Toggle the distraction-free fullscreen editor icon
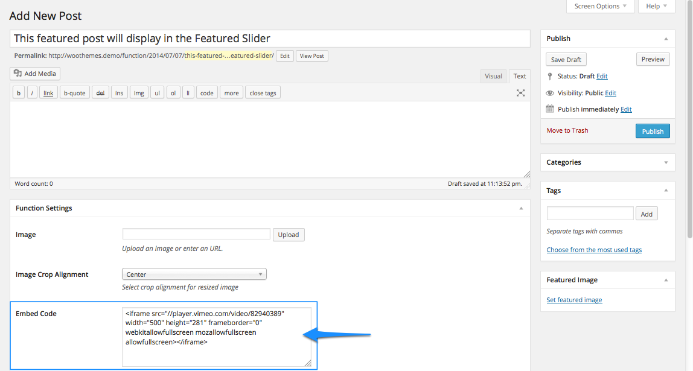 (x=520, y=93)
